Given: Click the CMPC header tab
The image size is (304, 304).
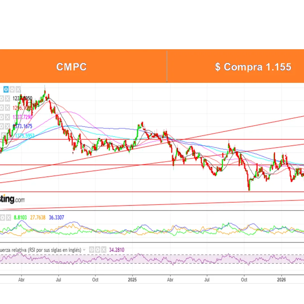Looking at the screenshot, I should pos(72,67).
